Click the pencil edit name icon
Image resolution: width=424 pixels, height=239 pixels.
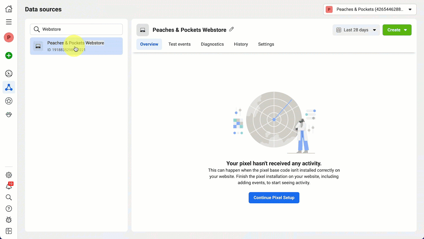click(x=231, y=29)
